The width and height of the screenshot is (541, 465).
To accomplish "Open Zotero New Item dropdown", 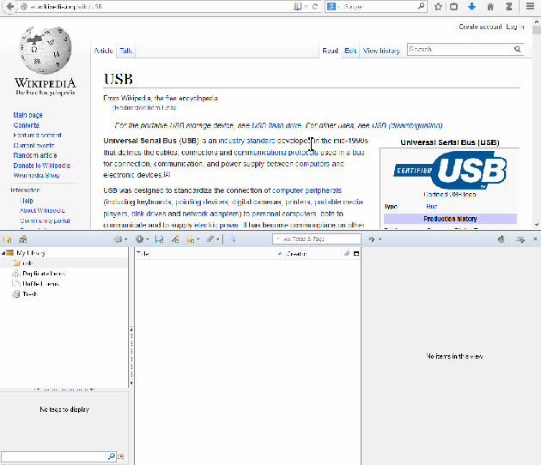I will coord(142,239).
